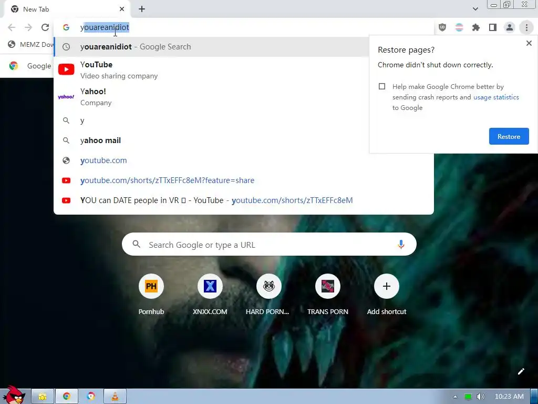
Task: Open the profile avatar icon
Action: [x=510, y=27]
